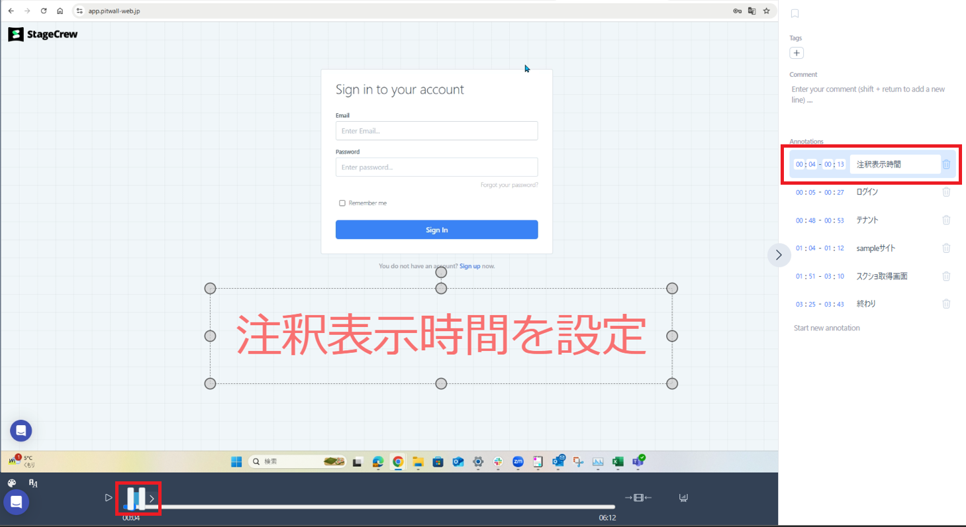Open Excel from the Windows taskbar
The image size is (966, 527).
pos(618,462)
